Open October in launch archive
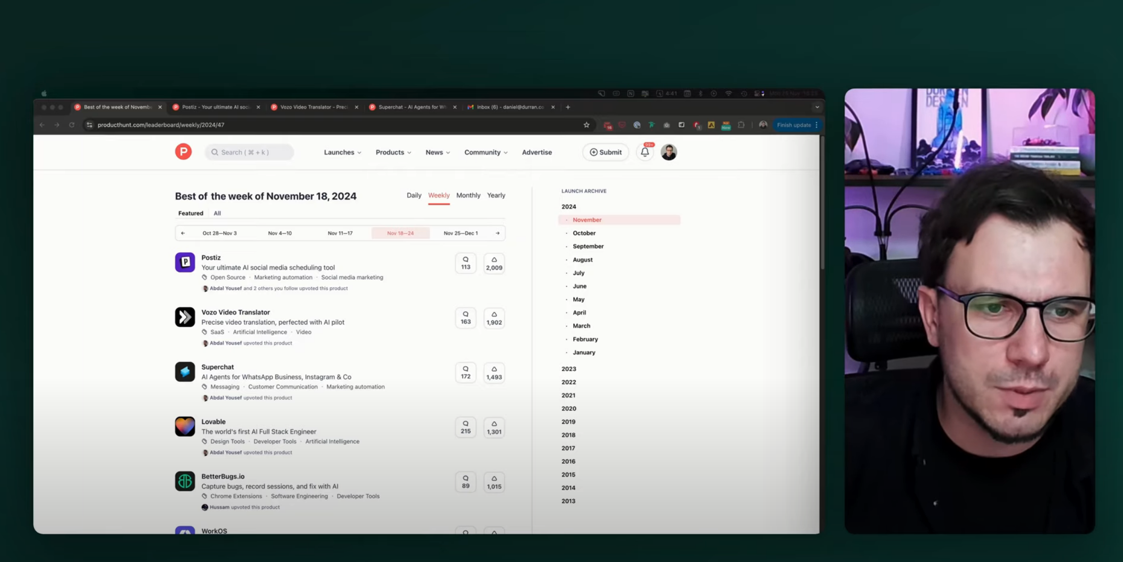This screenshot has height=562, width=1123. pos(584,233)
